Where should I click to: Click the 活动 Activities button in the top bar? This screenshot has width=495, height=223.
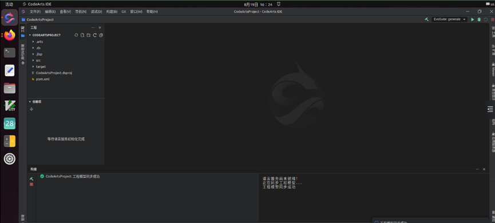point(9,4)
